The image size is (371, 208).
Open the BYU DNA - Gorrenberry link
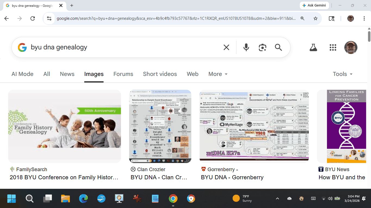232,177
